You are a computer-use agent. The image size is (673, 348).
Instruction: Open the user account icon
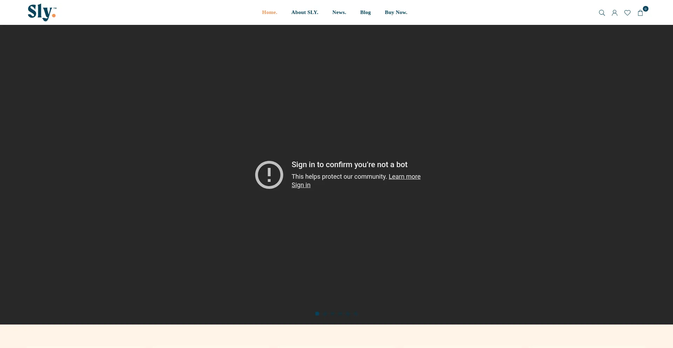(614, 13)
